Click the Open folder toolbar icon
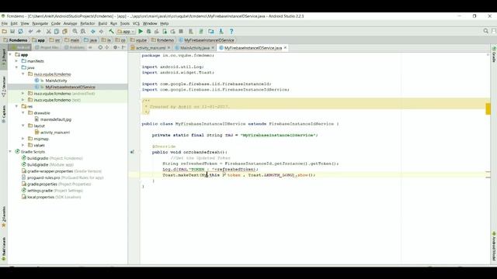The width and height of the screenshot is (497, 279). click(x=5, y=31)
